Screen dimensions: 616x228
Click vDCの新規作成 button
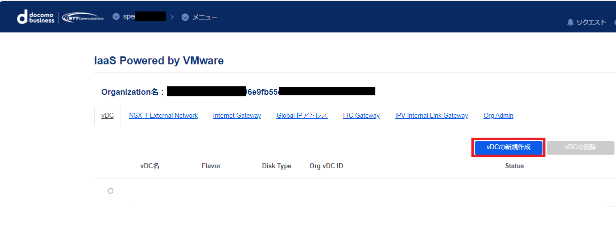508,147
